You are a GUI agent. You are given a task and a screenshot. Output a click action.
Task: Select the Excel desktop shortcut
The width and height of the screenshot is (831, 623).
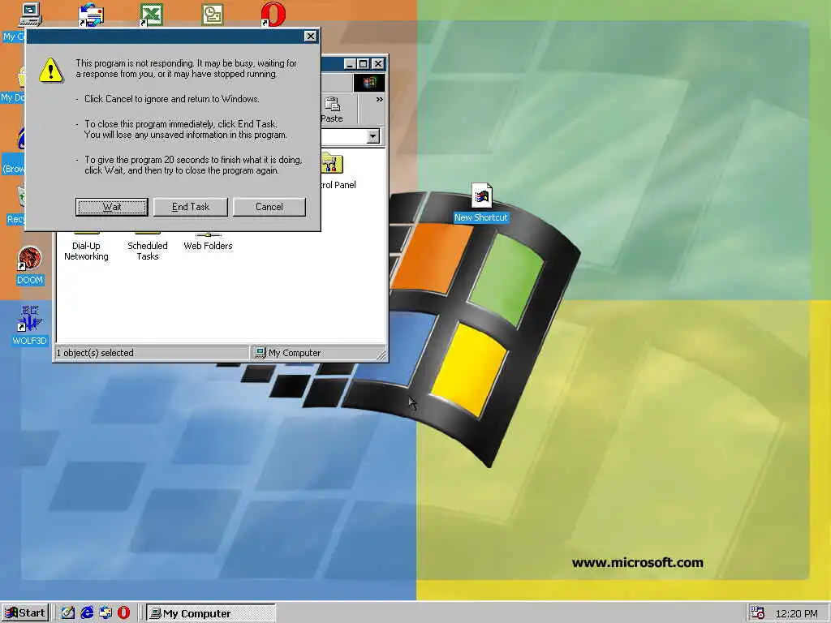point(151,15)
